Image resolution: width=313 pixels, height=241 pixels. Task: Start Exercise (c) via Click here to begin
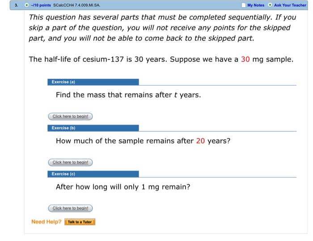coord(70,208)
